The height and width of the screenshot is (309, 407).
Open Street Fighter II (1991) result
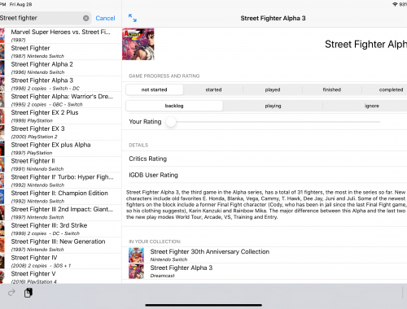[x=61, y=164]
